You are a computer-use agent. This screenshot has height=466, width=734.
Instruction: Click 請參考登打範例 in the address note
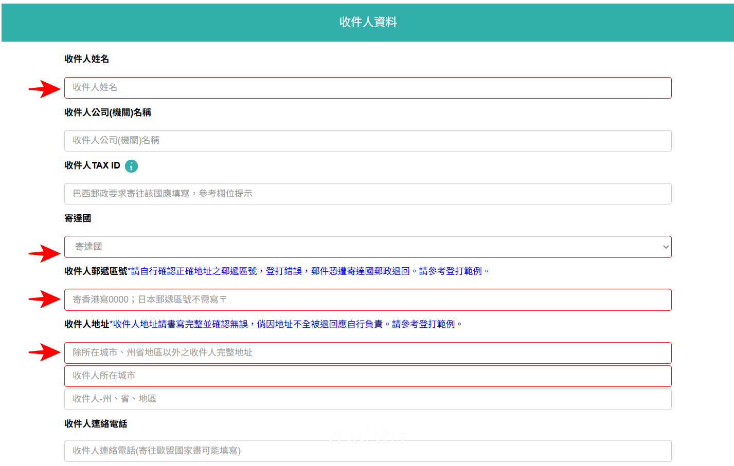point(423,324)
